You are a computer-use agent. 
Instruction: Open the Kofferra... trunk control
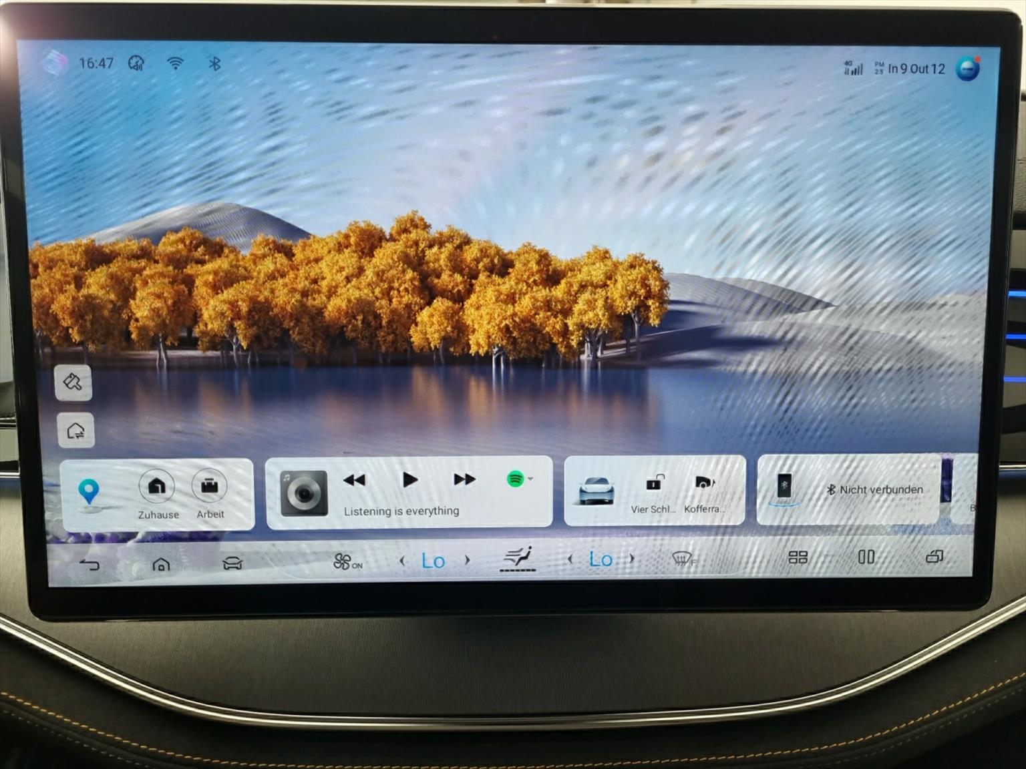tap(705, 494)
